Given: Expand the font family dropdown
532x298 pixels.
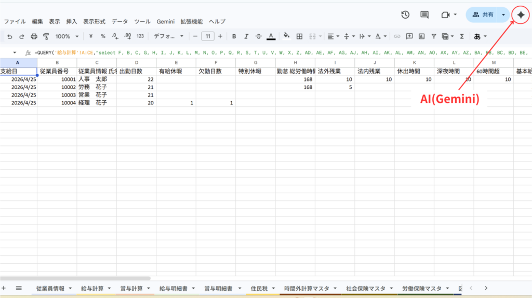Looking at the screenshot, I should (168, 36).
